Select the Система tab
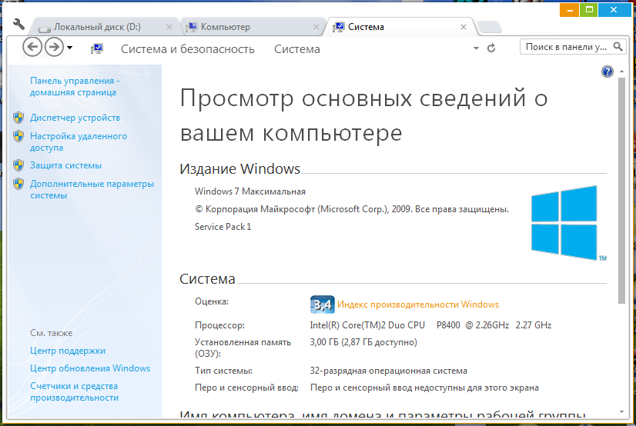Viewport: 636px width, 426px height. click(x=400, y=27)
